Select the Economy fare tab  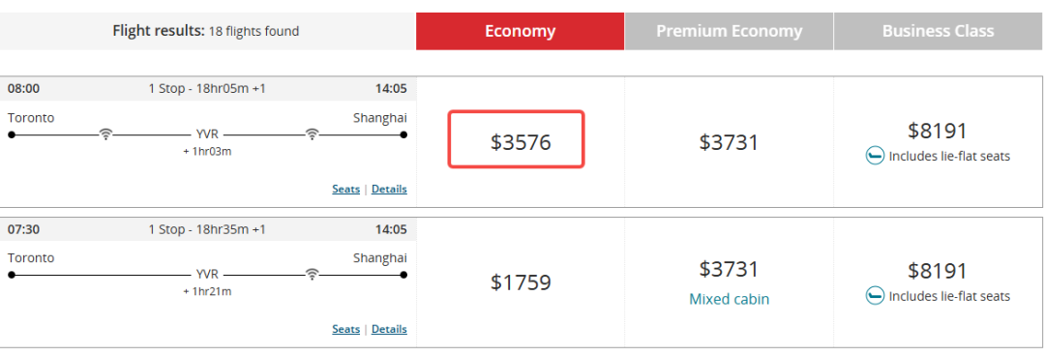[520, 31]
